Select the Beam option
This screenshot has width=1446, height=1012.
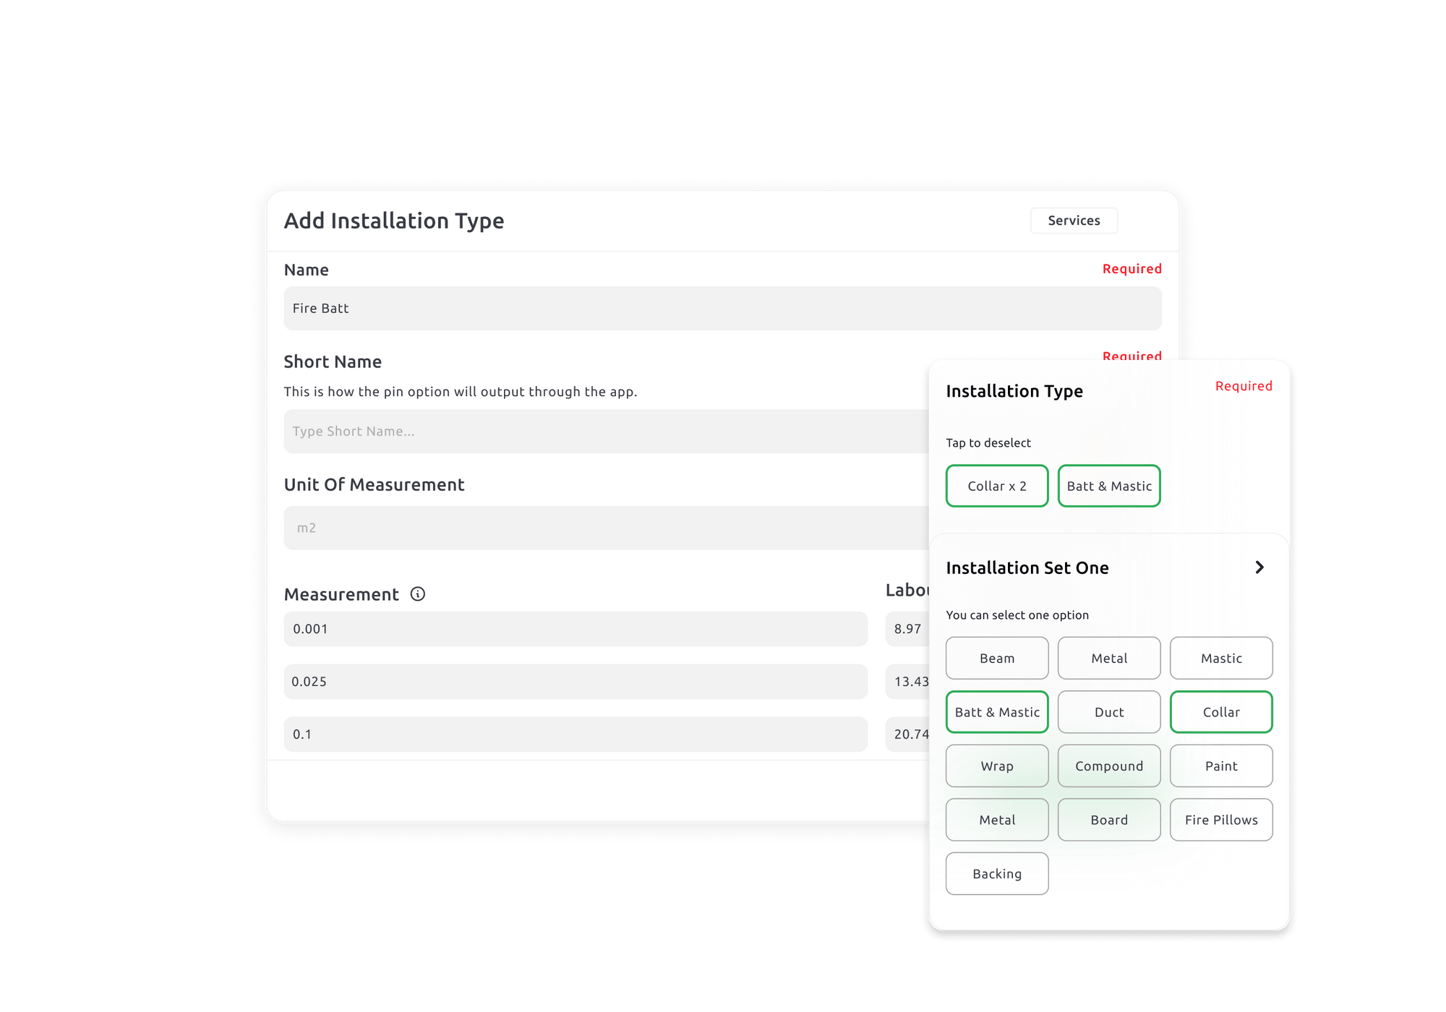(997, 658)
